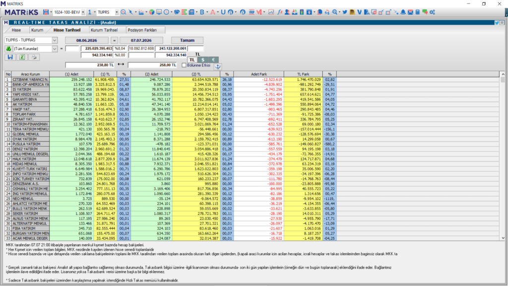Click the calculator icon in toolbar

click(418, 12)
